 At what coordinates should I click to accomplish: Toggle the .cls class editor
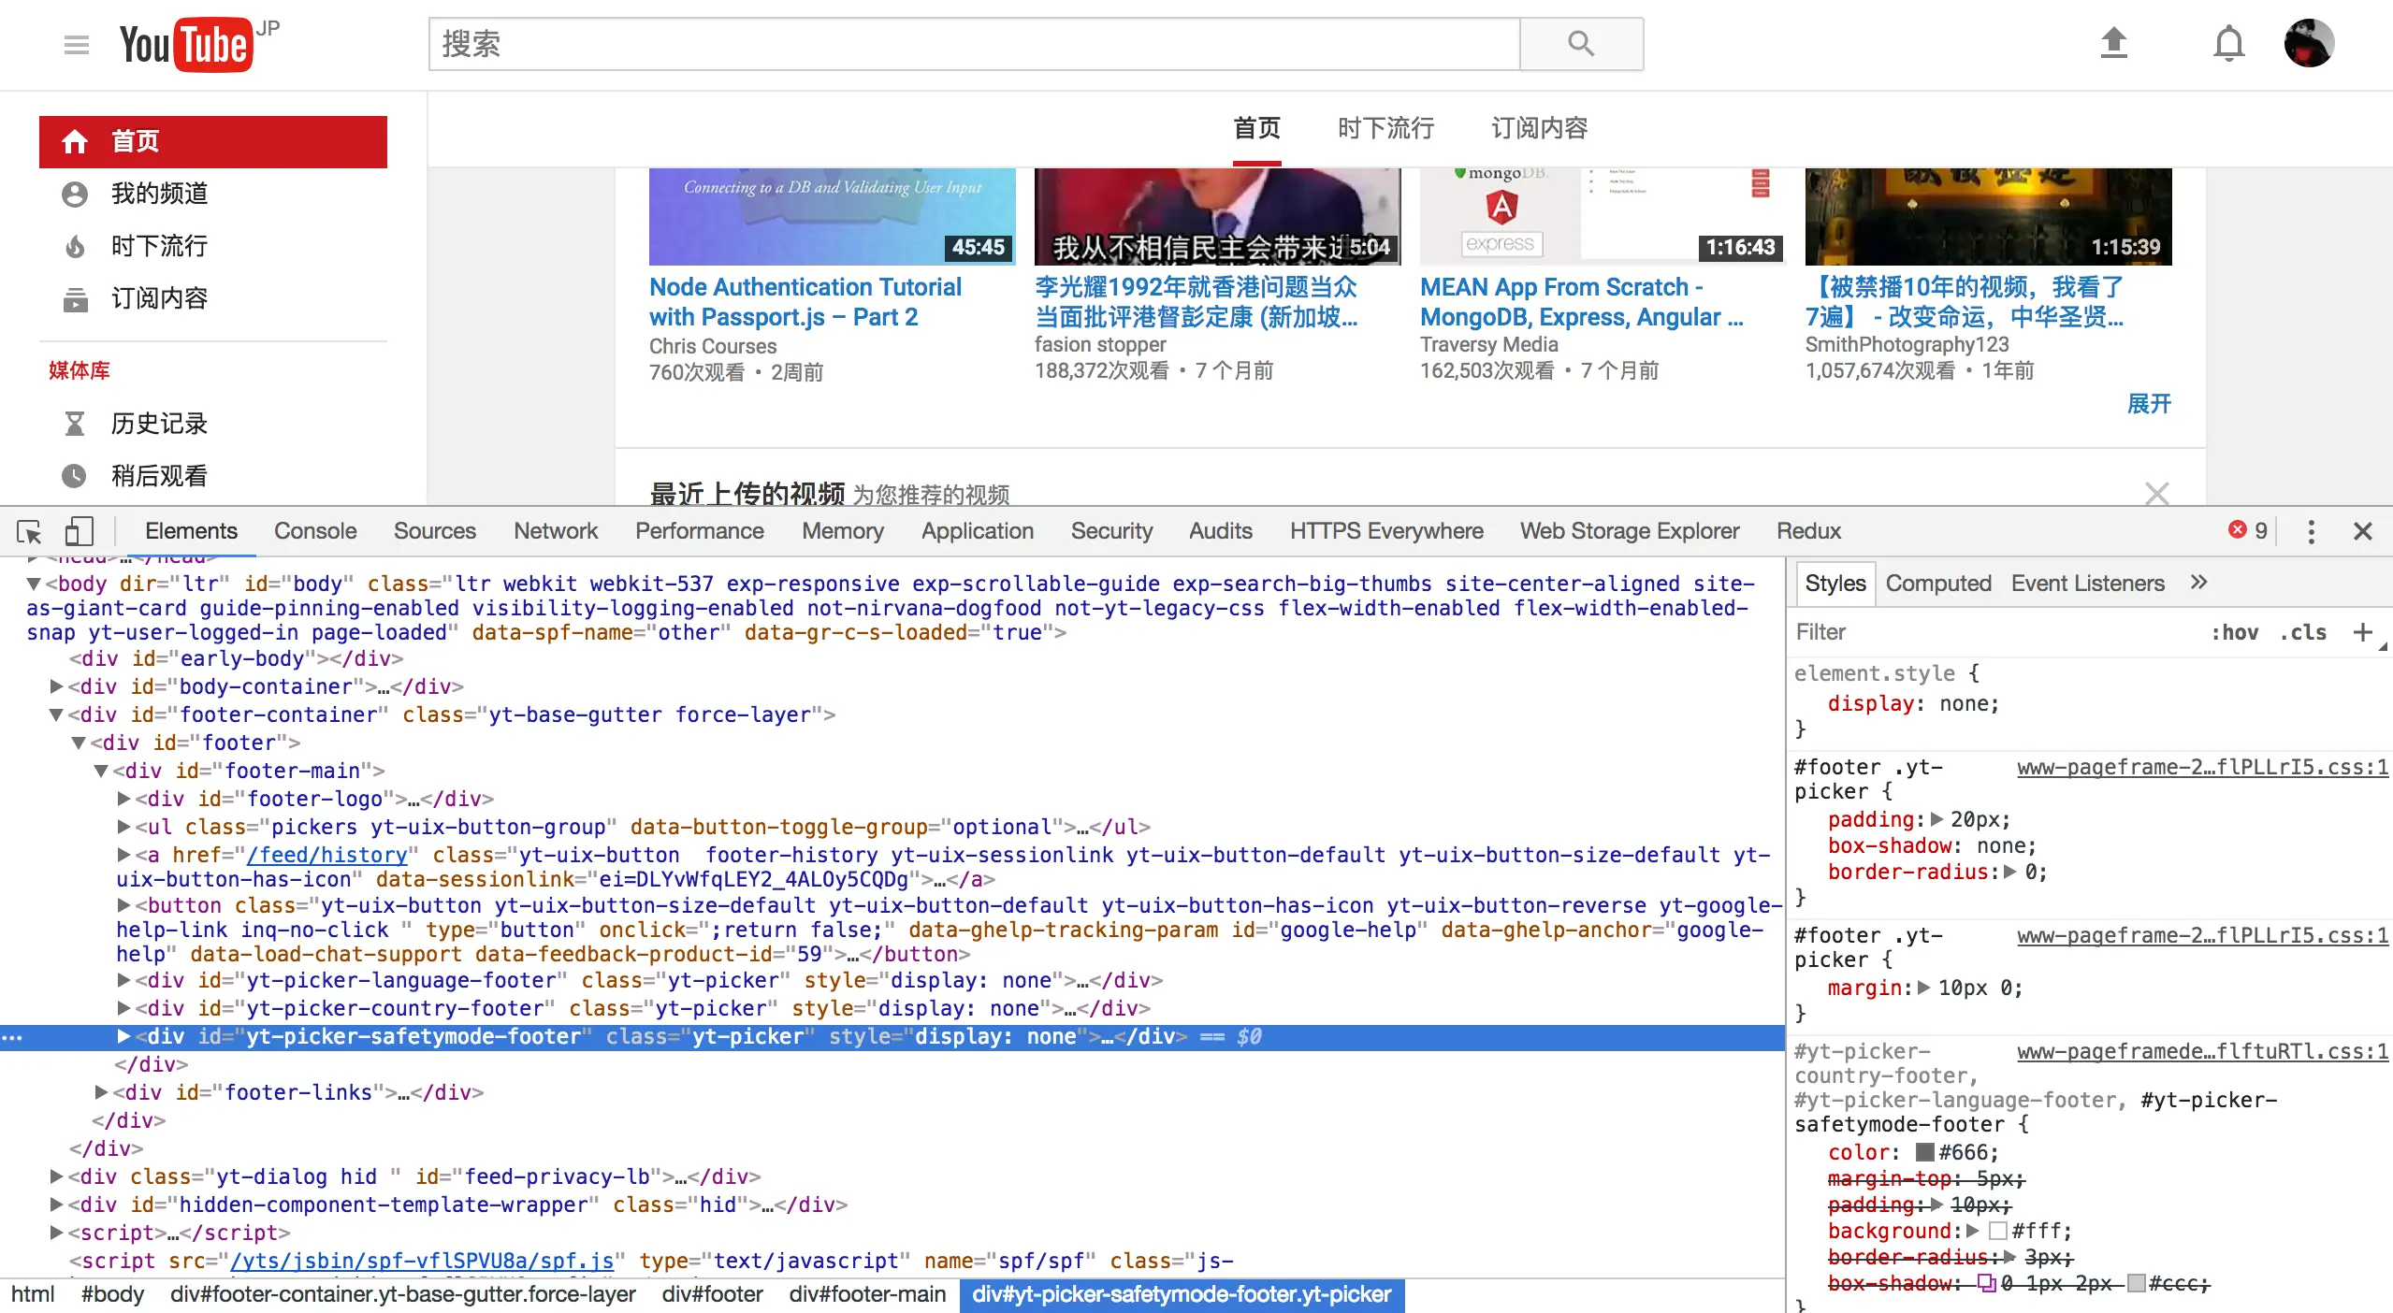2303,632
